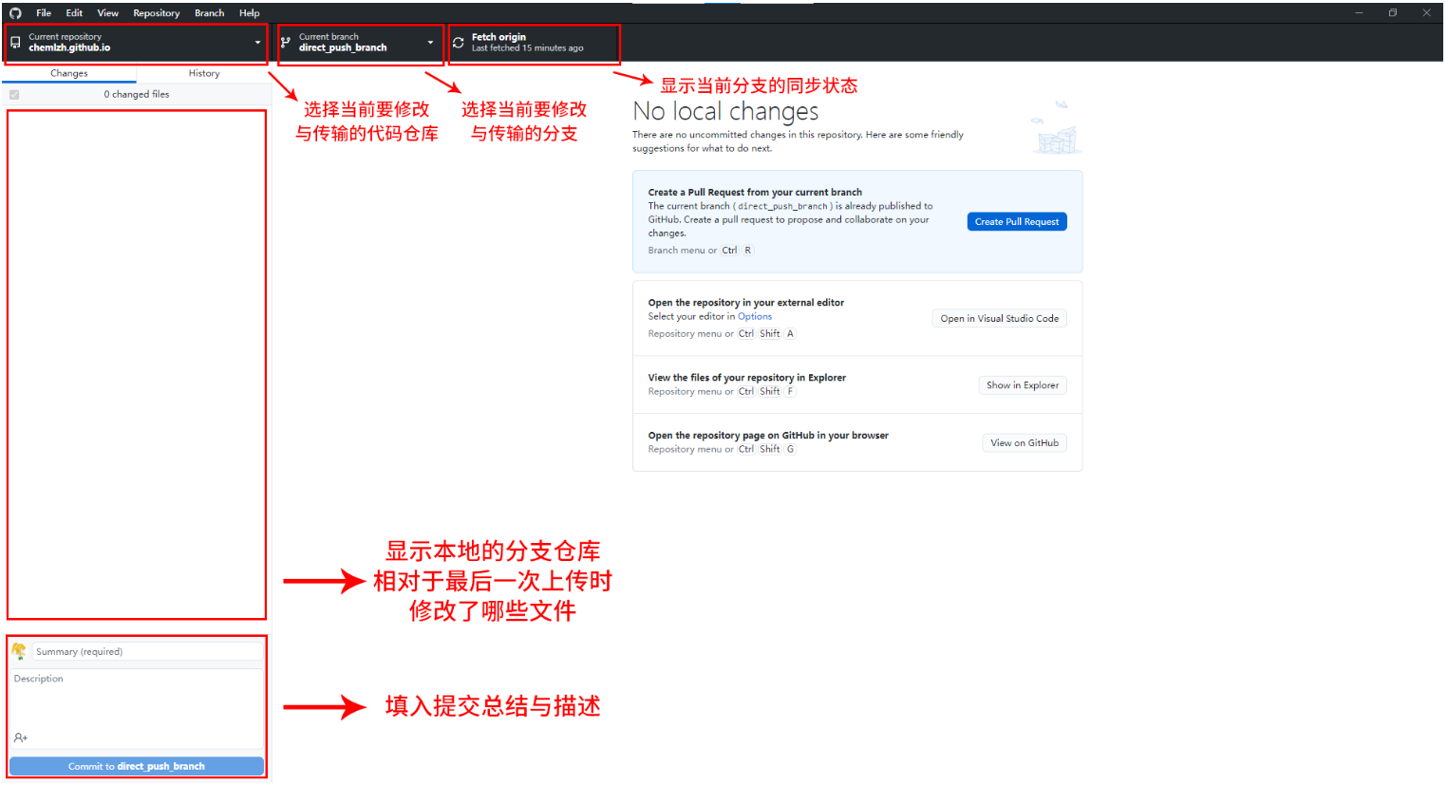
Task: Click Show in Explorer button
Action: click(x=1023, y=384)
